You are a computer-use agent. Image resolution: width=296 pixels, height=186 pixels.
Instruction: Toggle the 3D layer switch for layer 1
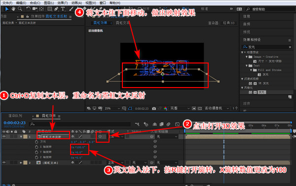[x=100, y=136]
